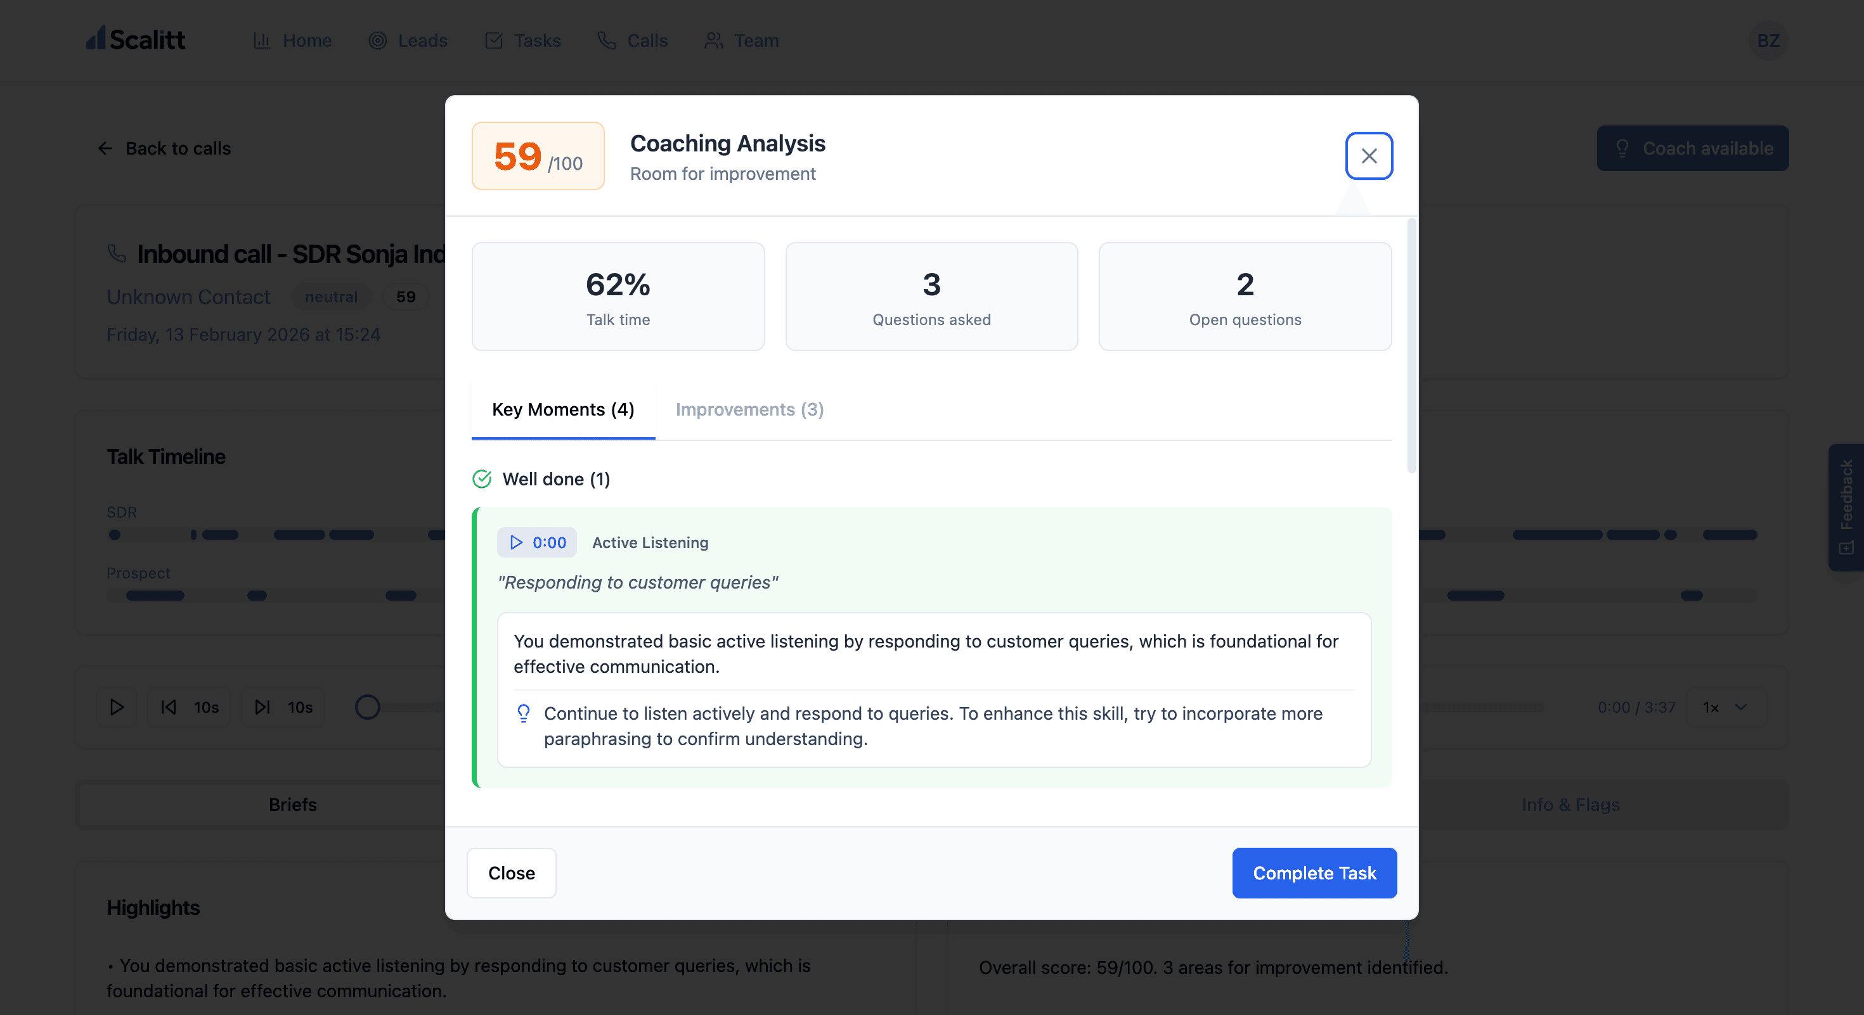Screen dimensions: 1864x1015
Task: Click the BZ profile avatar
Action: [x=1768, y=41]
